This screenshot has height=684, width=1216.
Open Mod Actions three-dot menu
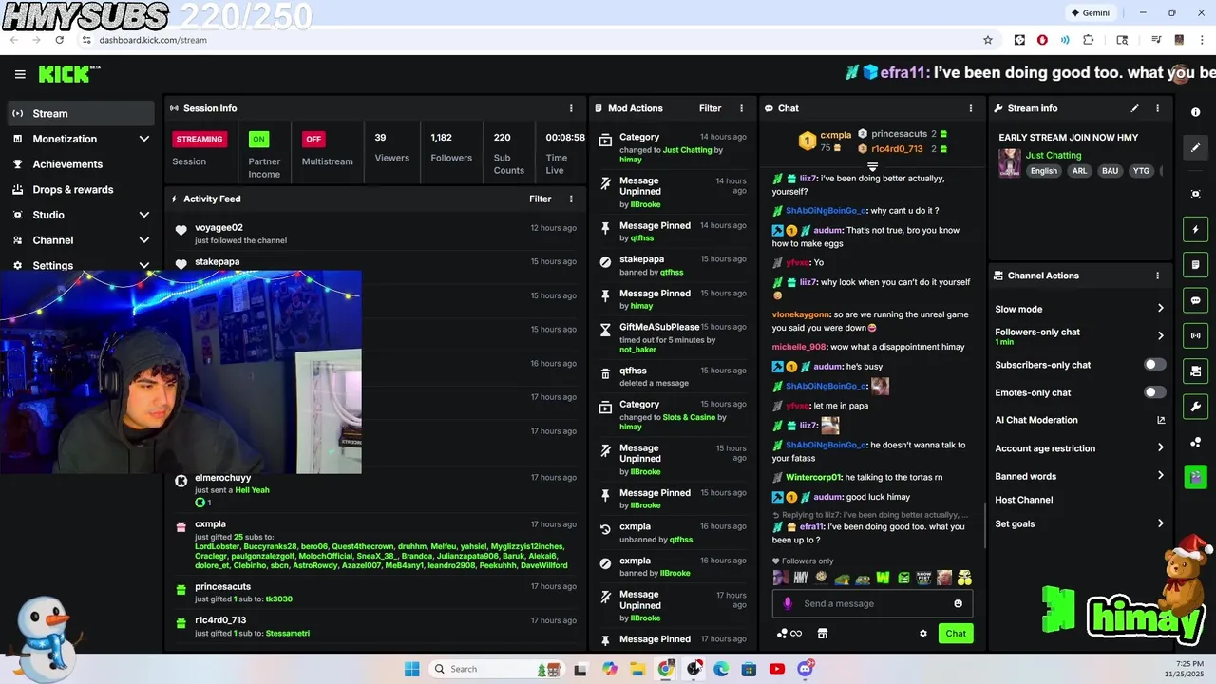coord(742,108)
